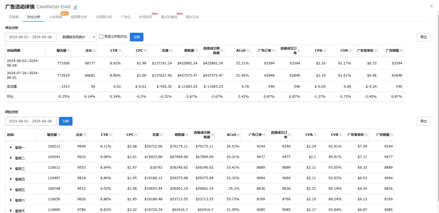Show 点击 help icon in 同比 table

[x=84, y=135]
